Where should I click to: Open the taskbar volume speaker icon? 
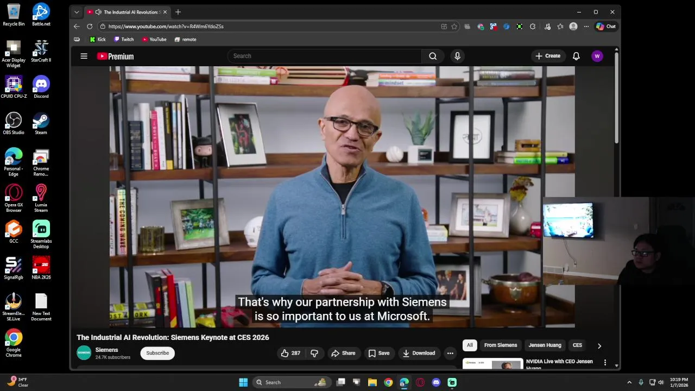(661, 382)
